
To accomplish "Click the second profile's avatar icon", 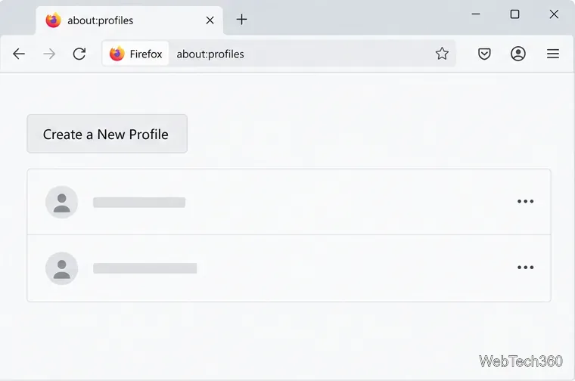I will click(x=61, y=268).
